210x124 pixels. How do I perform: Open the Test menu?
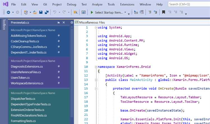(84, 4)
